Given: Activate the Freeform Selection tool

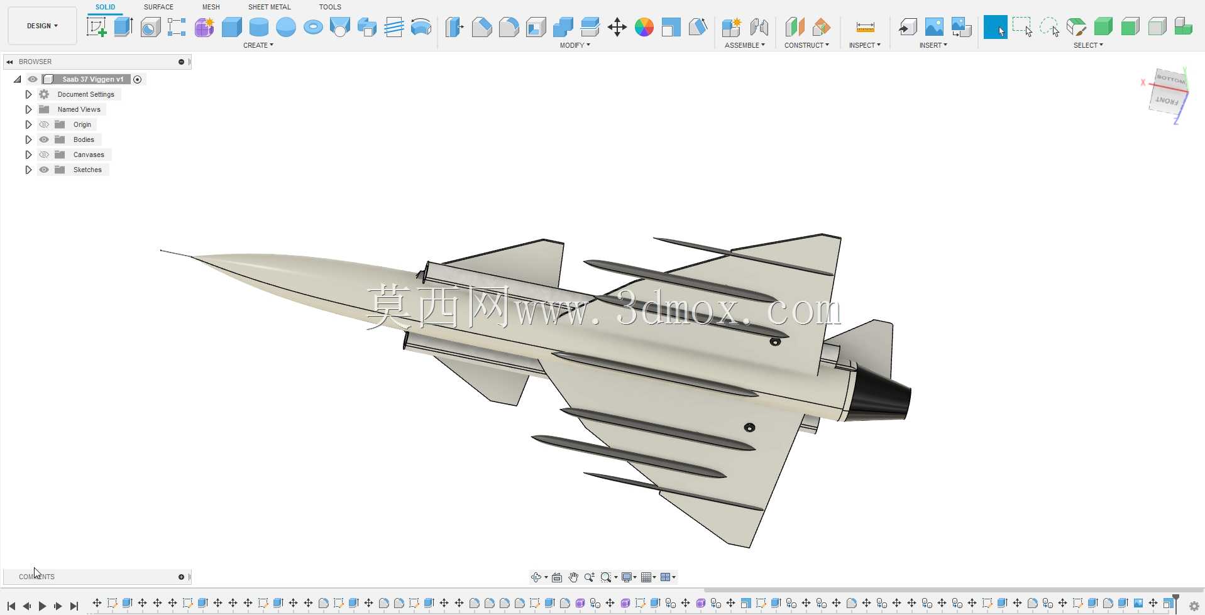Looking at the screenshot, I should coord(1049,27).
